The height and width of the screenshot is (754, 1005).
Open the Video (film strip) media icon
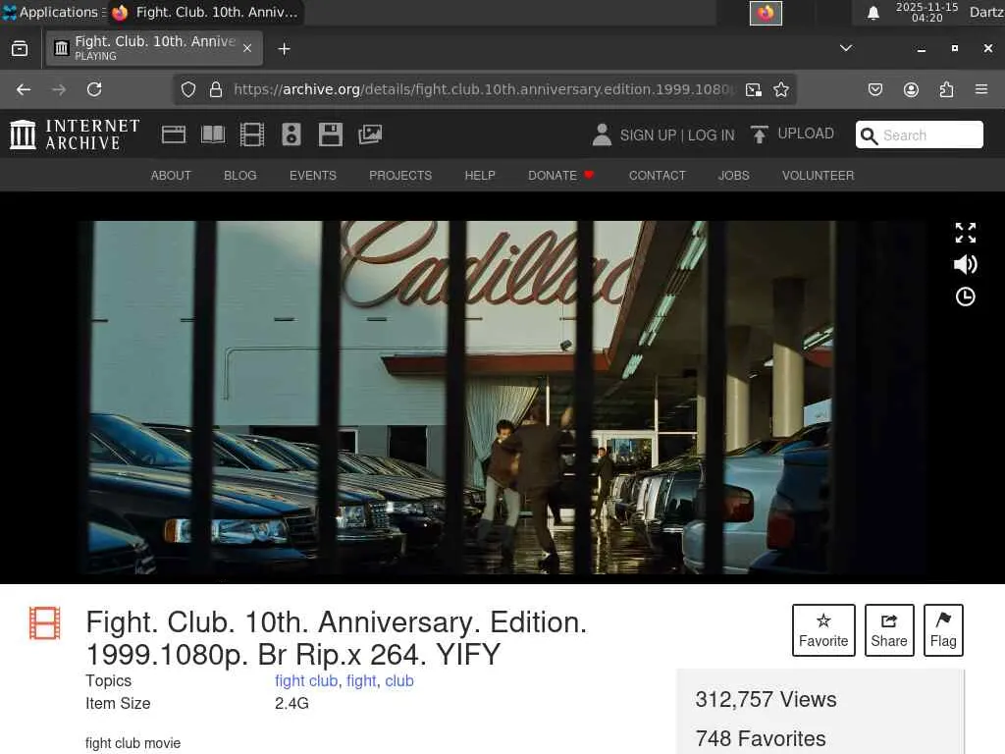pyautogui.click(x=252, y=135)
